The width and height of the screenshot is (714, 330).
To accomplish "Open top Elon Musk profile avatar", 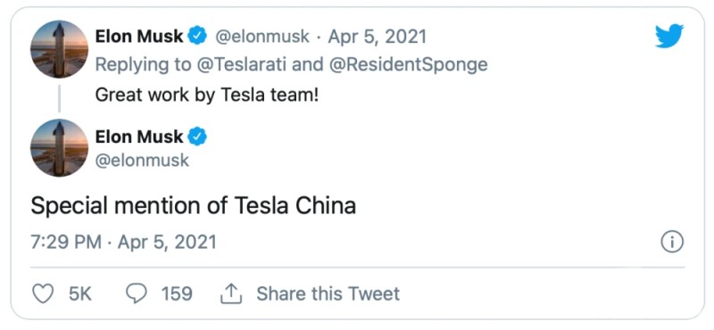I will coord(59,49).
